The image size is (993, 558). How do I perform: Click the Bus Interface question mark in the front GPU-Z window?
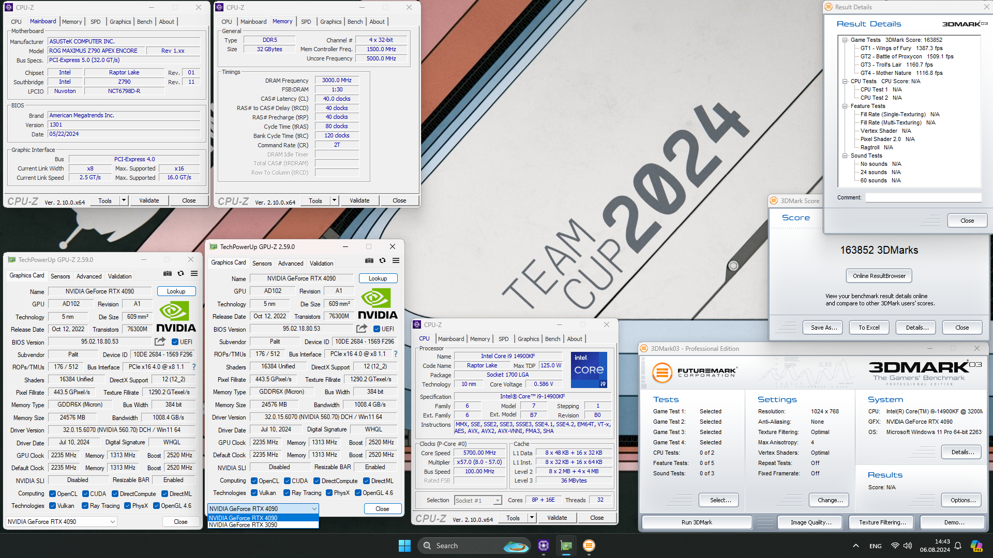396,354
